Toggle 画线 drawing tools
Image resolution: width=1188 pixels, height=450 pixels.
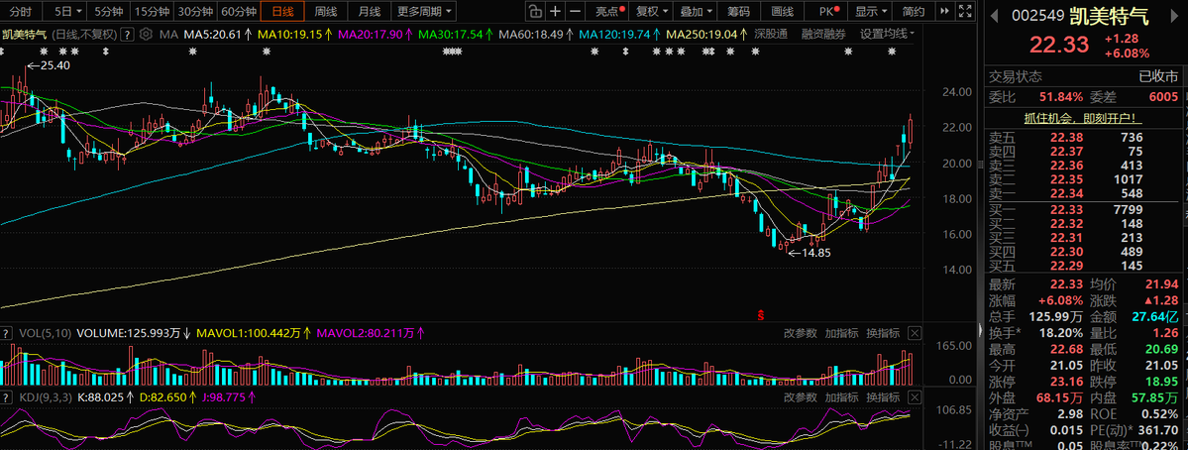[782, 11]
